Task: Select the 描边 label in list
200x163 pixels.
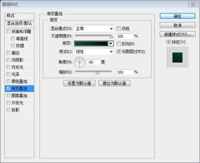Action: pyautogui.click(x=15, y=53)
